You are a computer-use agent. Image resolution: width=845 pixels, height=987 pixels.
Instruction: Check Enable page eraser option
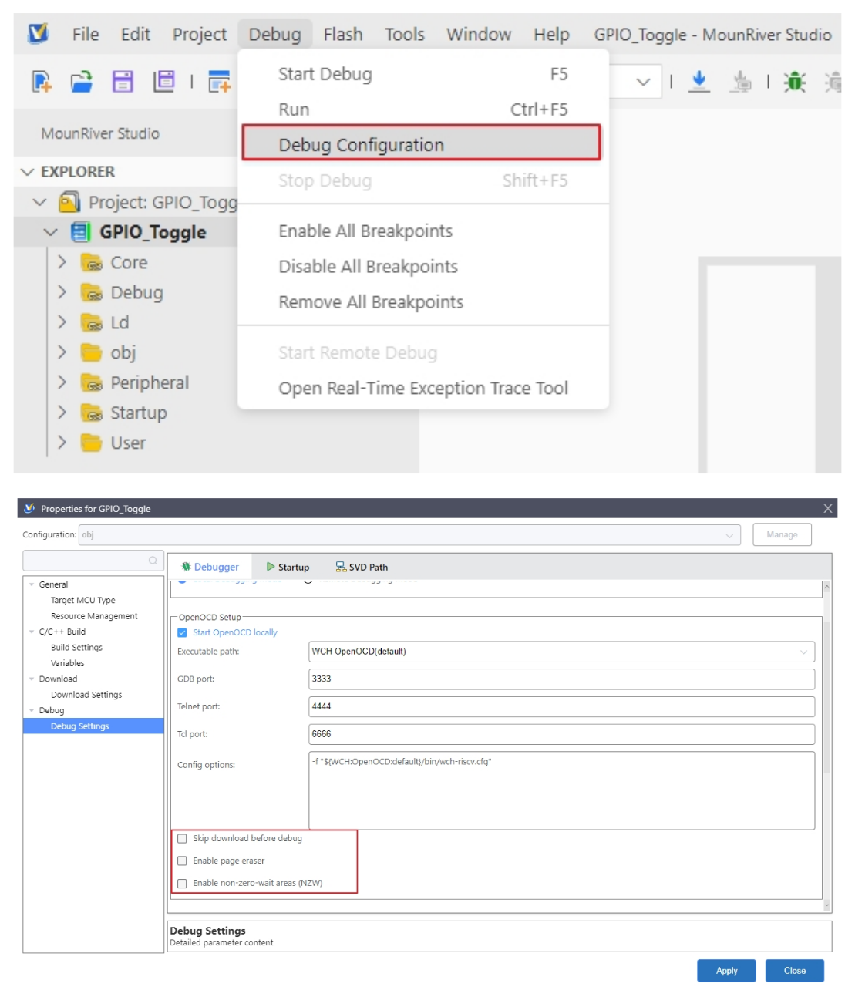click(182, 861)
